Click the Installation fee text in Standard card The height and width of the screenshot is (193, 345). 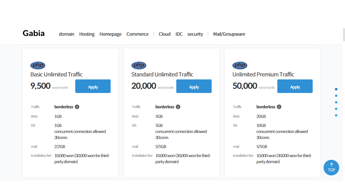(x=183, y=159)
